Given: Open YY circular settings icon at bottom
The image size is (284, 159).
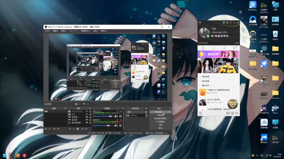Looking at the screenshot, I should tap(232, 113).
